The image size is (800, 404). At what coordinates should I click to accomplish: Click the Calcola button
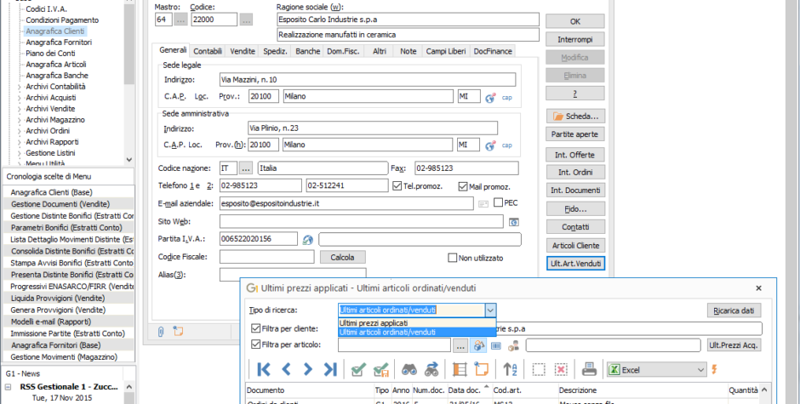tap(342, 257)
